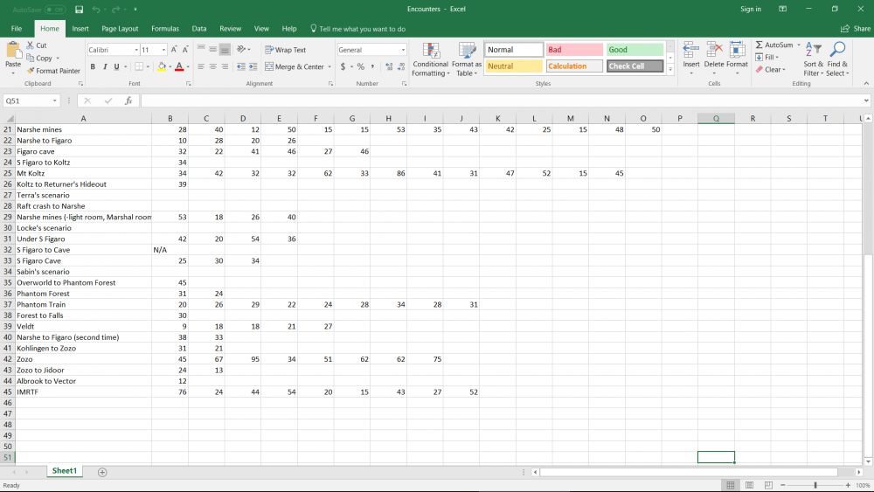The image size is (874, 492).
Task: Toggle Bottom Align
Action: click(225, 50)
